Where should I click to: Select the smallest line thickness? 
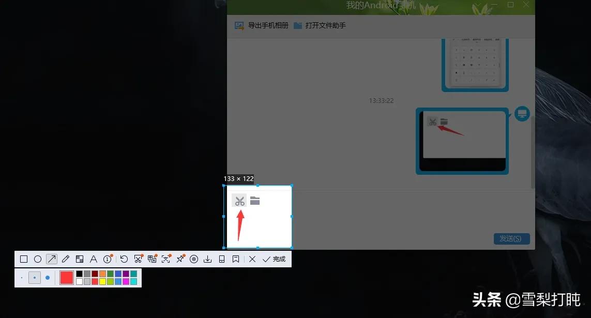[21, 278]
